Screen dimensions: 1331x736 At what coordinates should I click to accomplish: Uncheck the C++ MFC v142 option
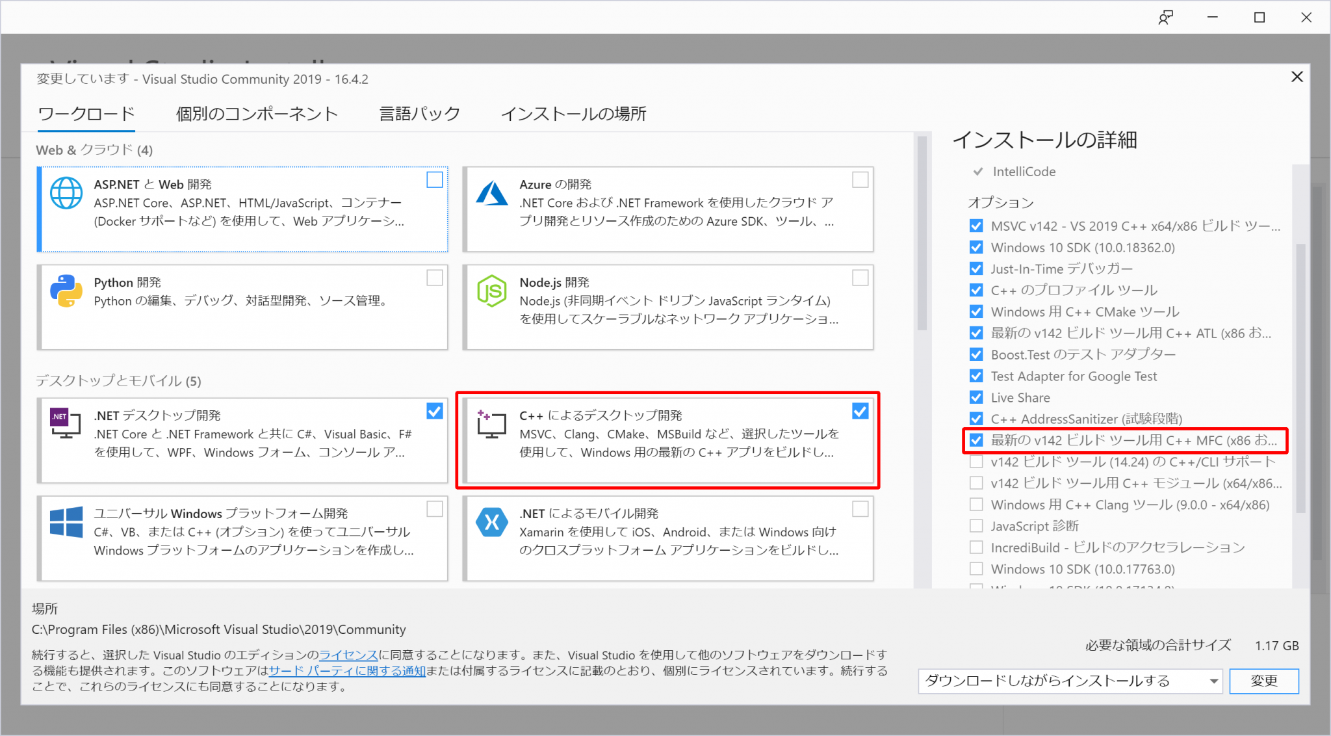pos(976,440)
